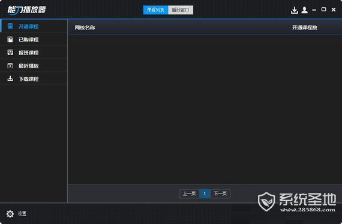Switch to the 课程列表 tab
The image size is (342, 224).
(x=155, y=10)
